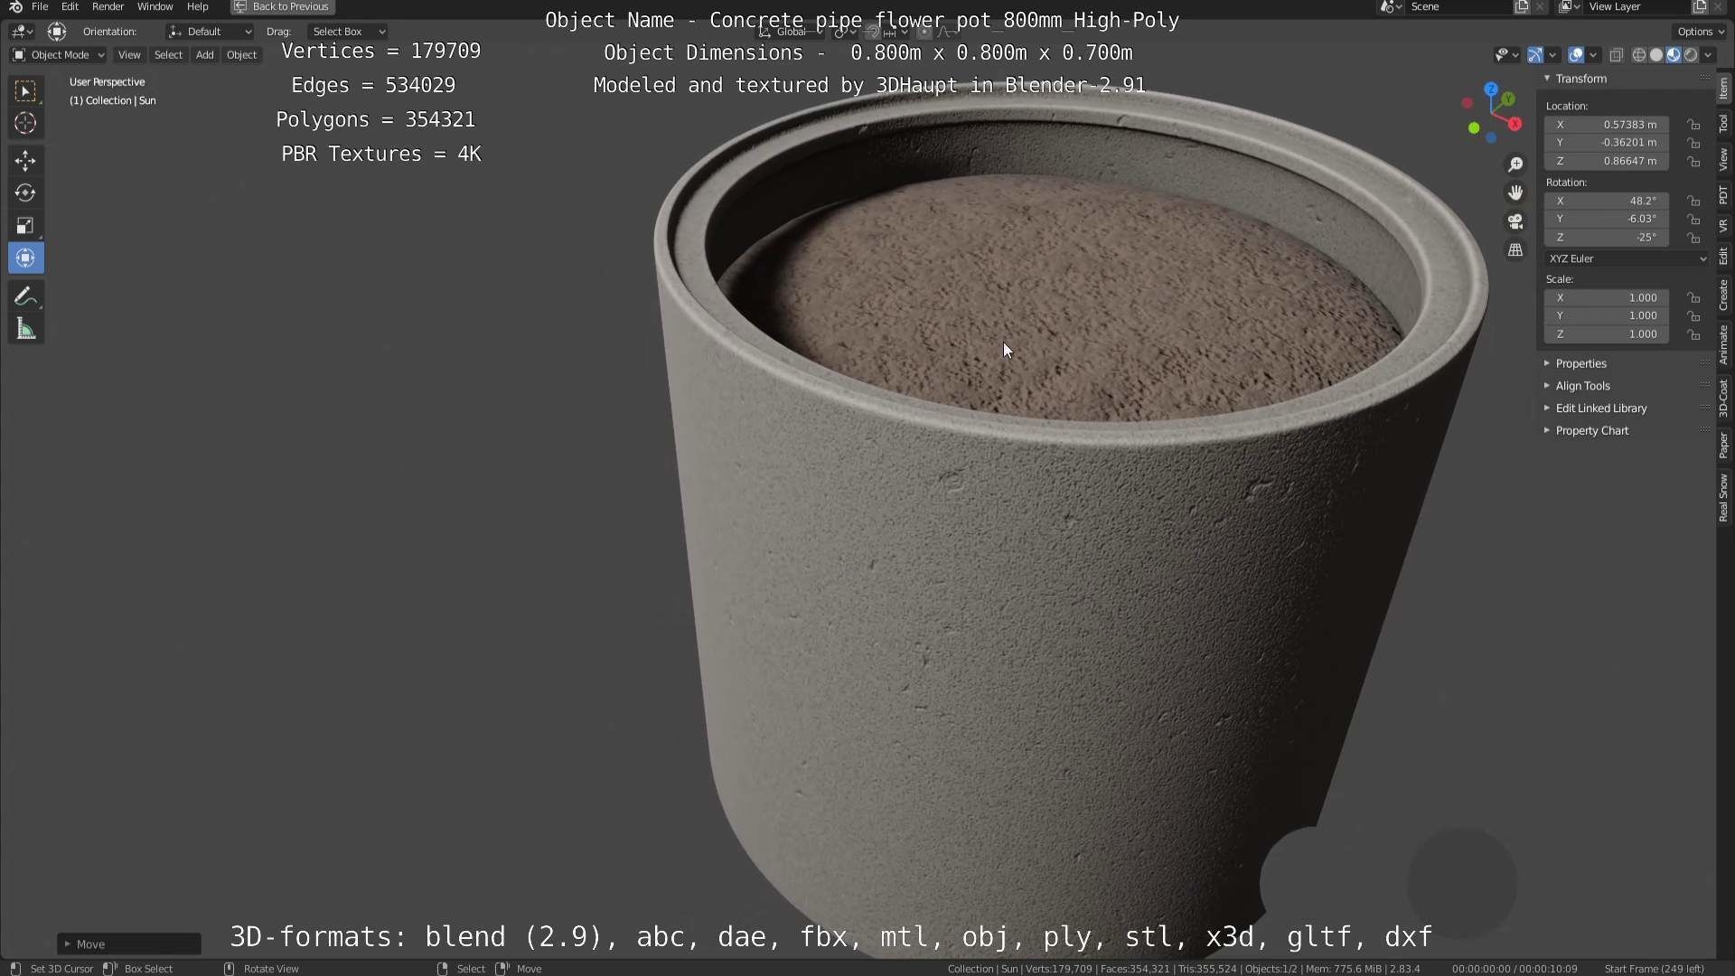Viewport: 1735px width, 976px height.
Task: Click the new scene icon next to Scene
Action: coord(1522,6)
